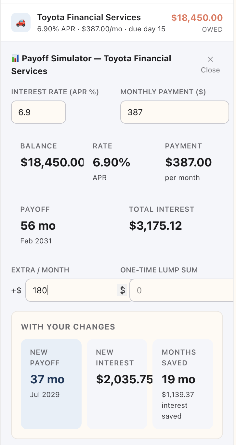236x445 pixels.
Task: Select the Toyota Financial Services account row
Action: [118, 23]
